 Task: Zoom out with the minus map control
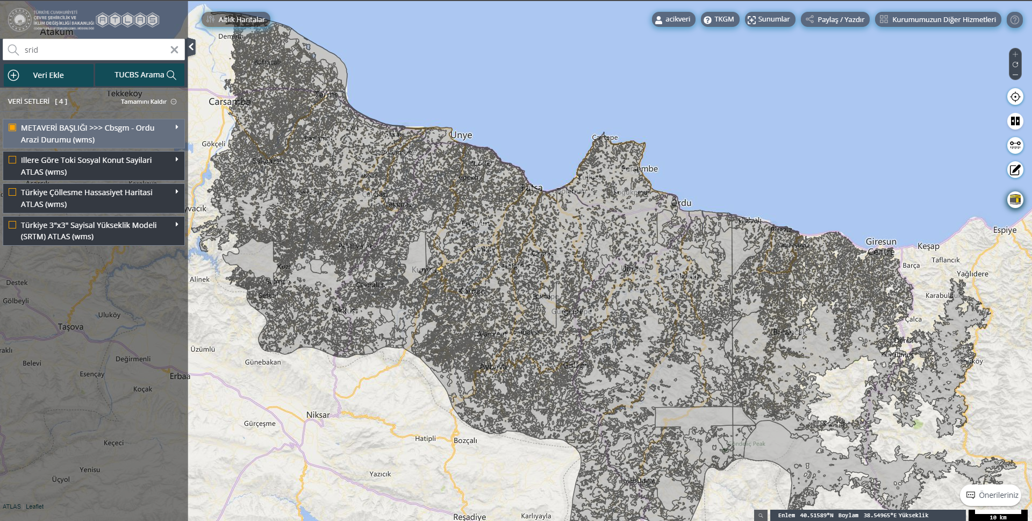[x=1015, y=75]
